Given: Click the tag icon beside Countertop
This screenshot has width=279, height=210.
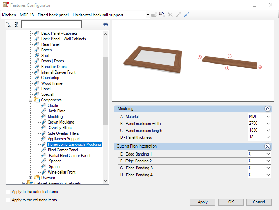Looking at the screenshot, I should pyautogui.click(x=36, y=77).
